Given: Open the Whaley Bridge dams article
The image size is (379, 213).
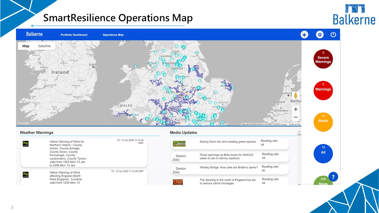Looking at the screenshot, I should pyautogui.click(x=229, y=167).
